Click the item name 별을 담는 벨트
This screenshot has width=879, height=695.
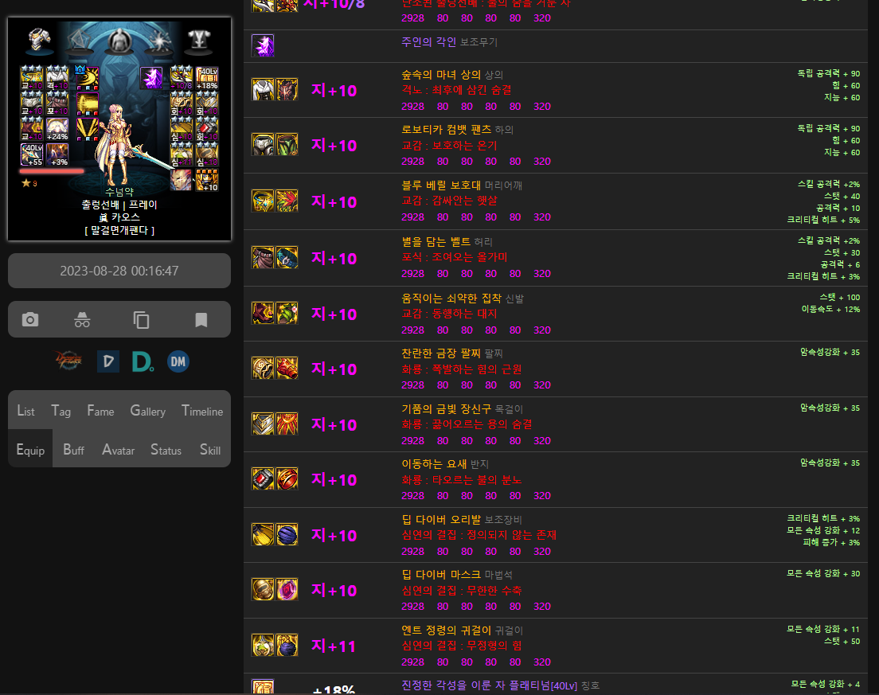point(436,241)
